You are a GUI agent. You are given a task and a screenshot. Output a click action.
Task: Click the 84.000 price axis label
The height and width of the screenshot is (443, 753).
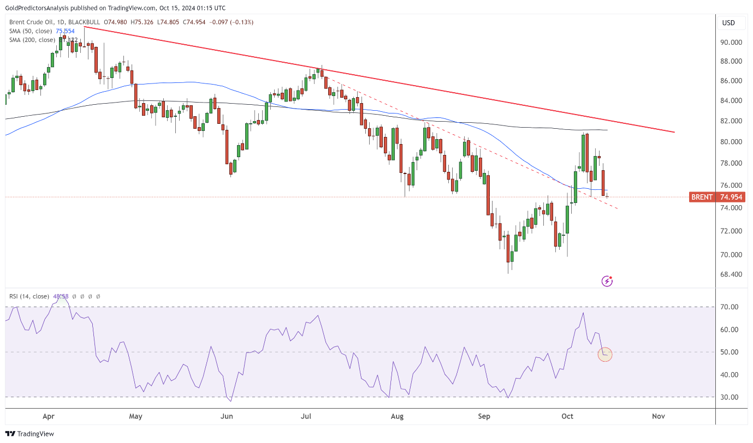click(731, 101)
